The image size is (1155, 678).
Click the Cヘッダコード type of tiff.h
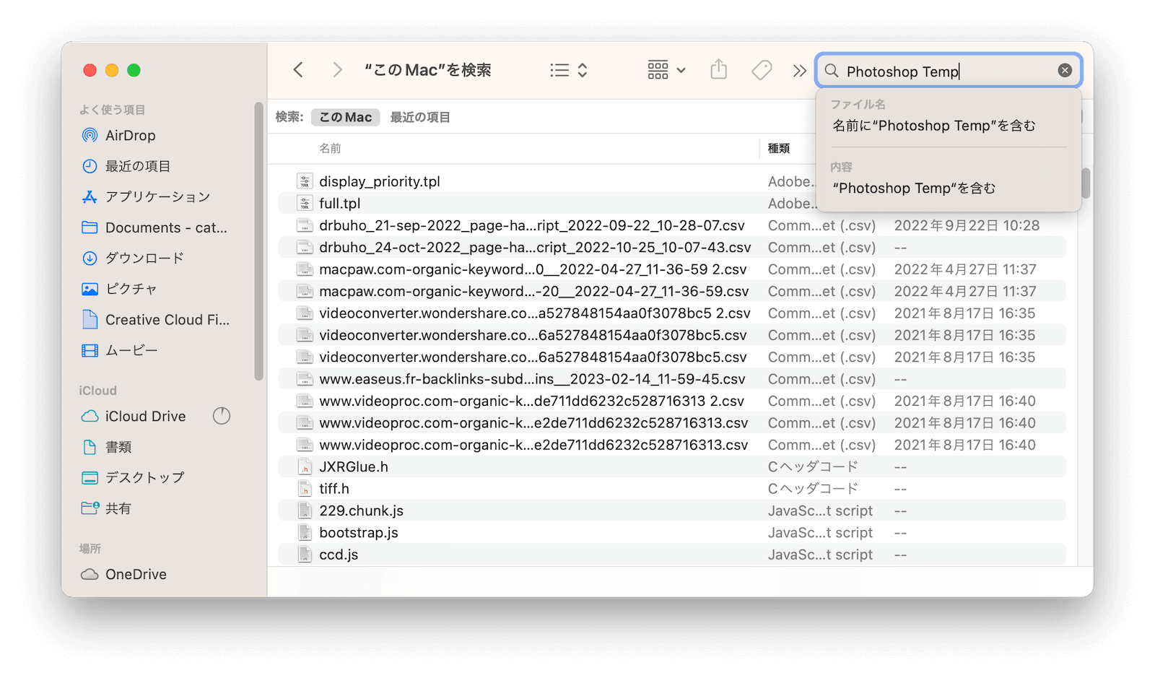[813, 489]
